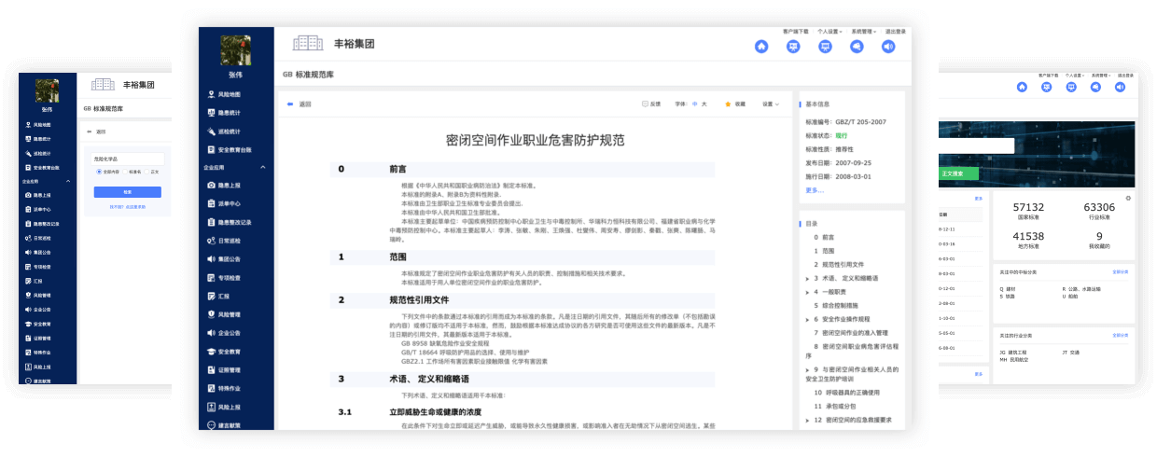Click the 找不到?点这里求助 link in left window
This screenshot has width=1157, height=457.
[128, 207]
